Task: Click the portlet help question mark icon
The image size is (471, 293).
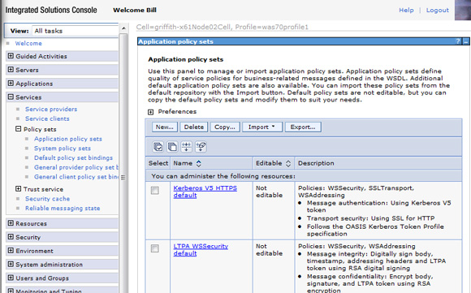Action: click(x=458, y=41)
